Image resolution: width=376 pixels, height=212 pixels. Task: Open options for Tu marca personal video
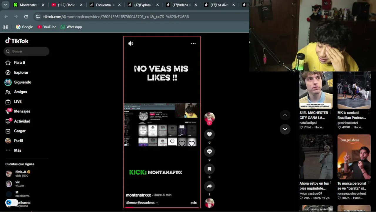(369, 183)
